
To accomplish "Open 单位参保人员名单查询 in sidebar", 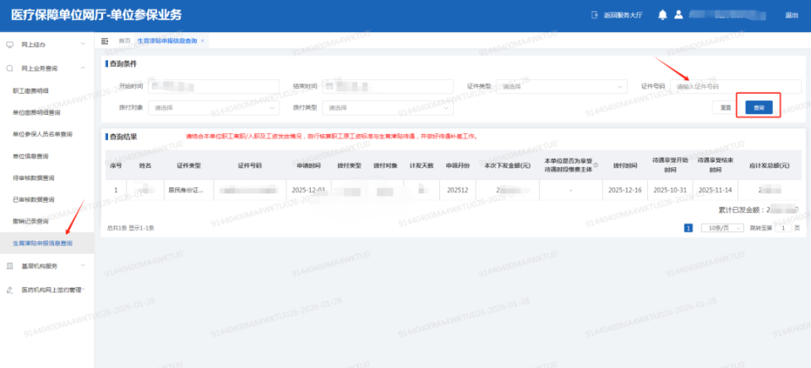I will [42, 134].
